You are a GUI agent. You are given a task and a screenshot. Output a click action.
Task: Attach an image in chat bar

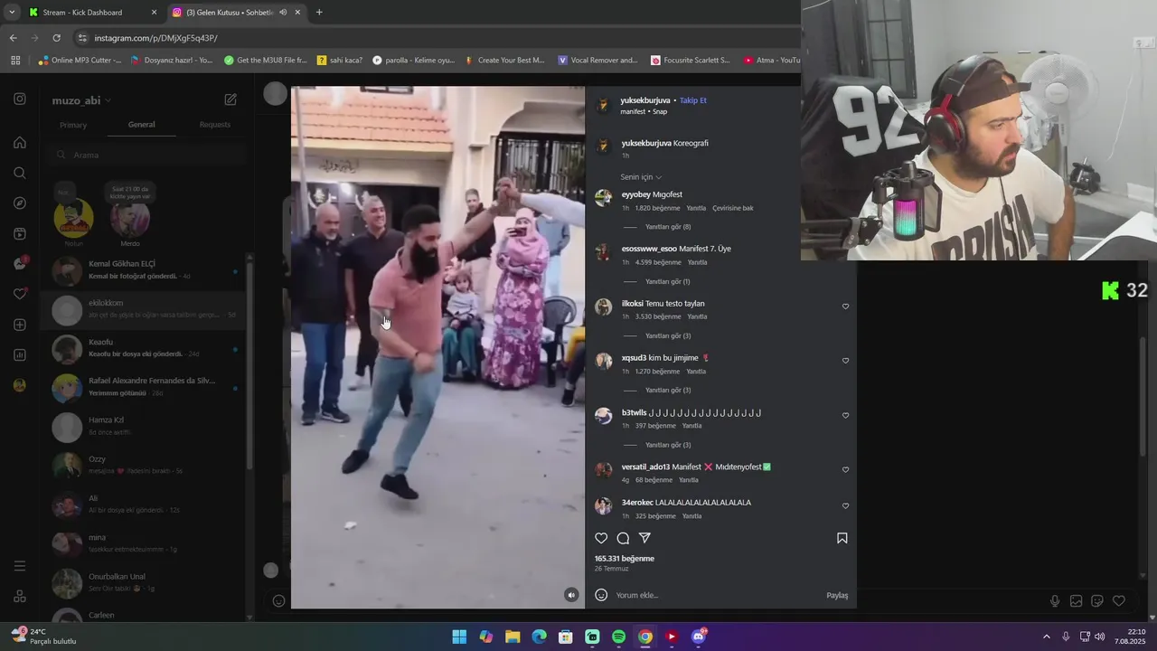(1076, 601)
